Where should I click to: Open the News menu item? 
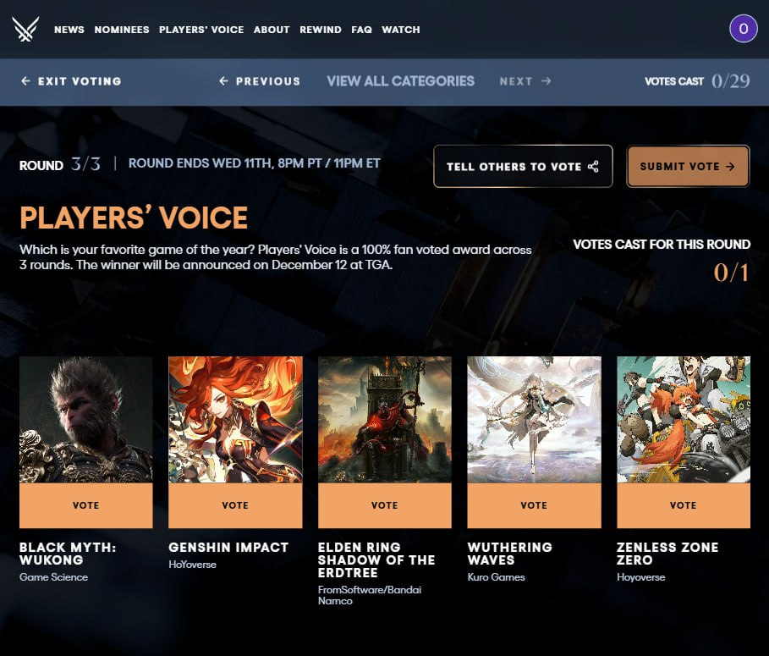(x=69, y=30)
